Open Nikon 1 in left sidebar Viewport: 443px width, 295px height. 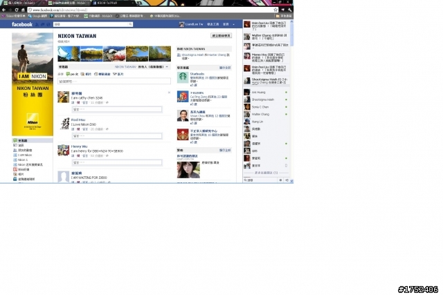pyautogui.click(x=20, y=160)
